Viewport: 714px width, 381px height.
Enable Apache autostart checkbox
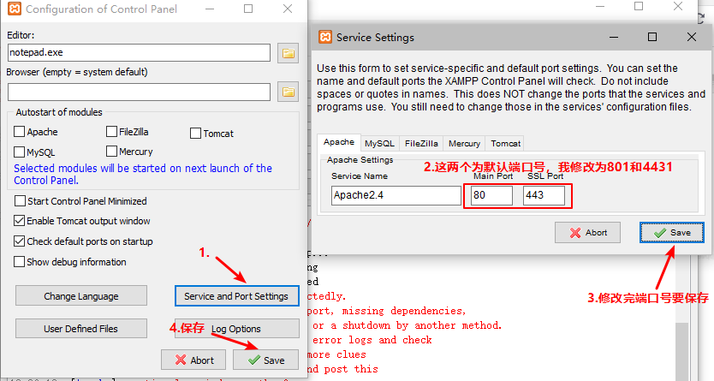coord(19,132)
